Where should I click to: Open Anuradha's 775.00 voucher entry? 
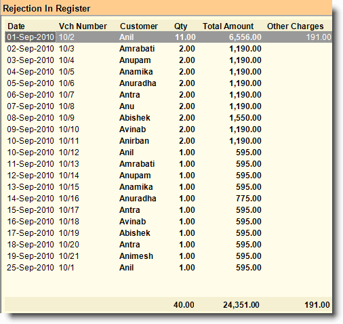(x=168, y=199)
